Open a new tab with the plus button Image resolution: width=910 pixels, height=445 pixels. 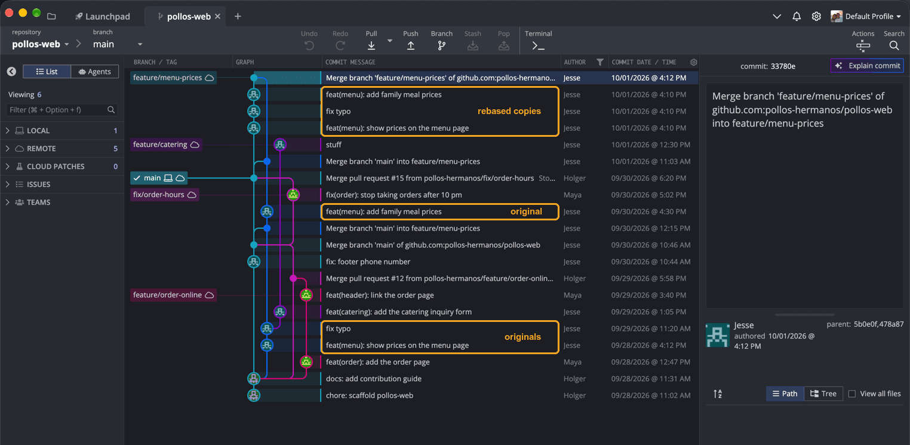point(238,17)
